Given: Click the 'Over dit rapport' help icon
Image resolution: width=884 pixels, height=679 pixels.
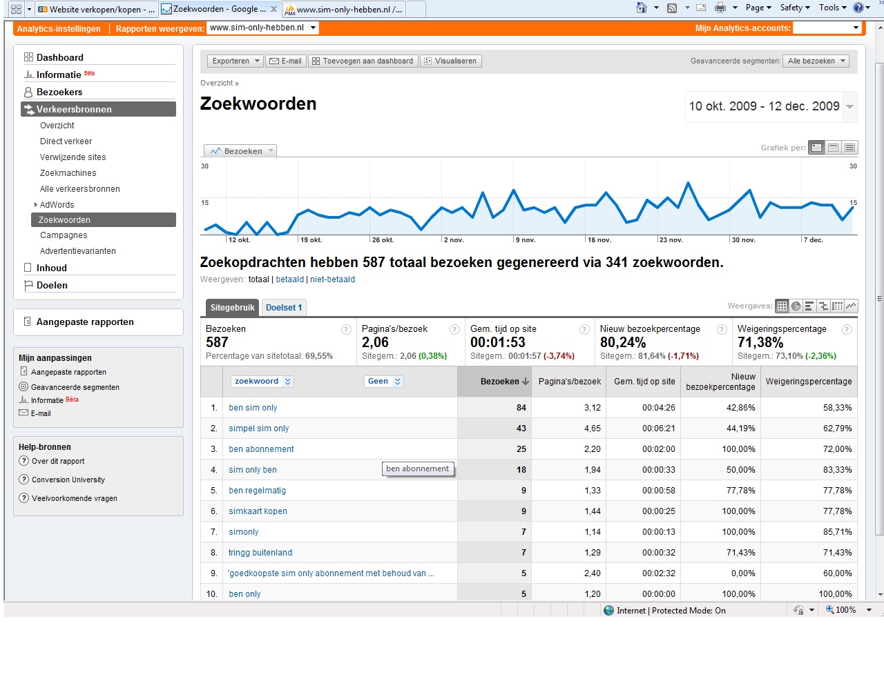Looking at the screenshot, I should point(24,461).
